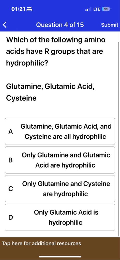Tap the letter A option label
This screenshot has height=260, width=120.
(x=10, y=132)
